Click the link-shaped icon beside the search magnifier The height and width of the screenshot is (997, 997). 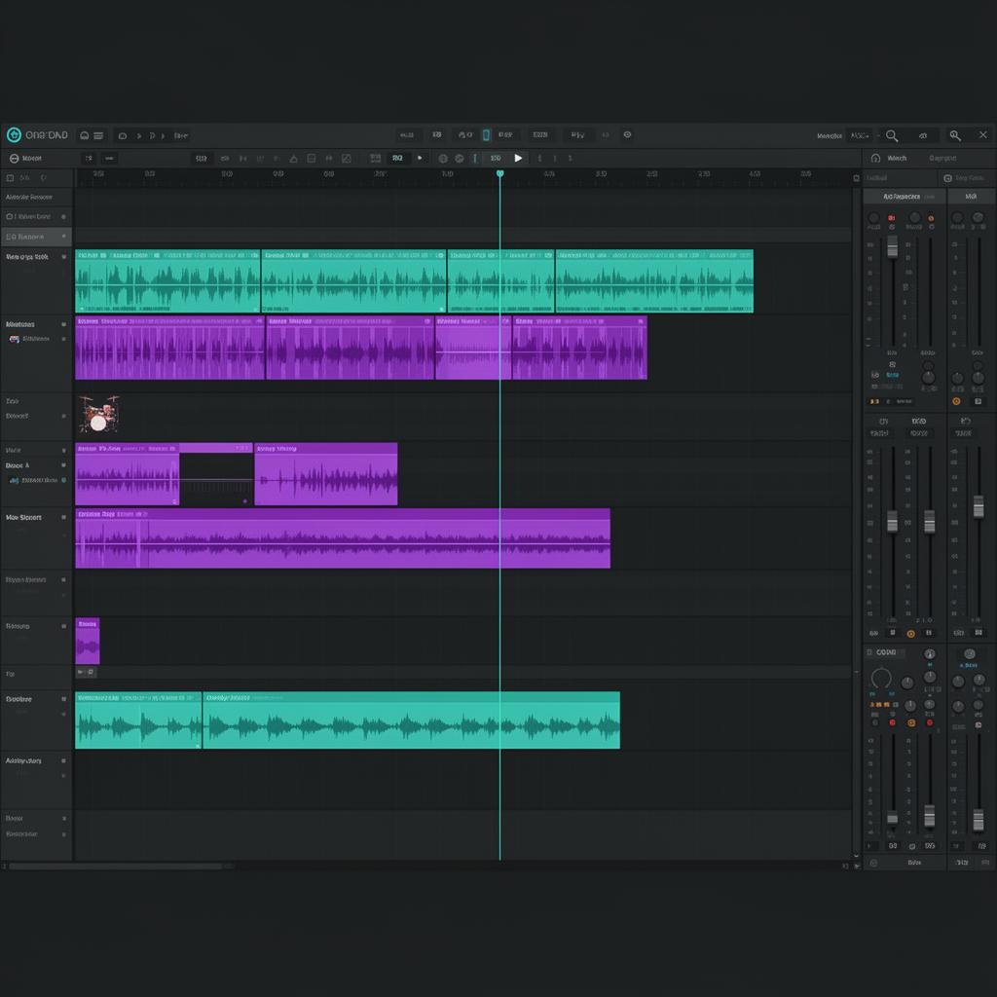point(923,135)
